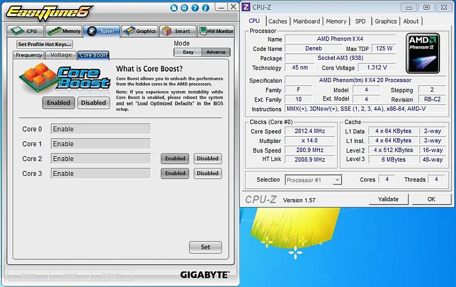
Task: Minimize the EasyTune6 window
Action: 221,7
